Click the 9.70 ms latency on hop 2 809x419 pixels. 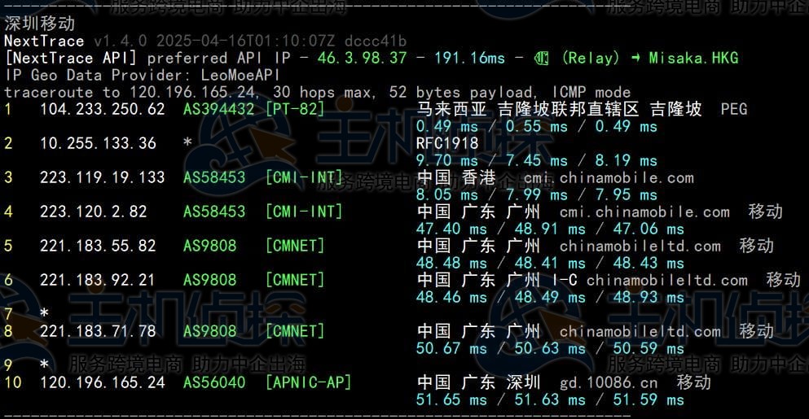point(447,161)
